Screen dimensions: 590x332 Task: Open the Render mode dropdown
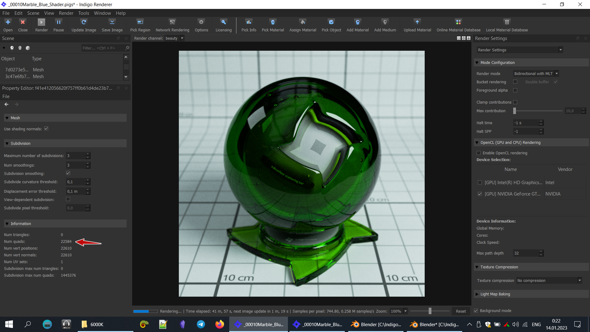536,74
